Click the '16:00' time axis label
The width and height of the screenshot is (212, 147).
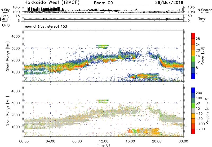point(130,141)
